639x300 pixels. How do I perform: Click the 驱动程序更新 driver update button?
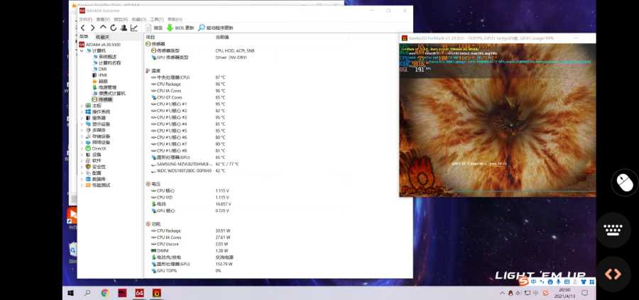pos(216,28)
